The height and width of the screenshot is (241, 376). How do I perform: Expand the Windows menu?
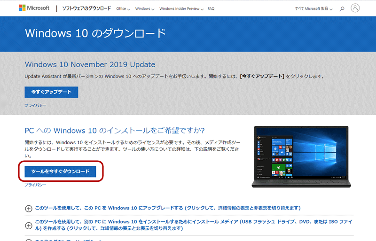[x=145, y=8]
